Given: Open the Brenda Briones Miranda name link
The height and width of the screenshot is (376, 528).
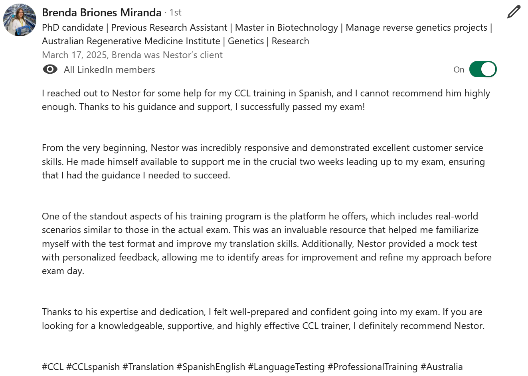Looking at the screenshot, I should click(102, 13).
